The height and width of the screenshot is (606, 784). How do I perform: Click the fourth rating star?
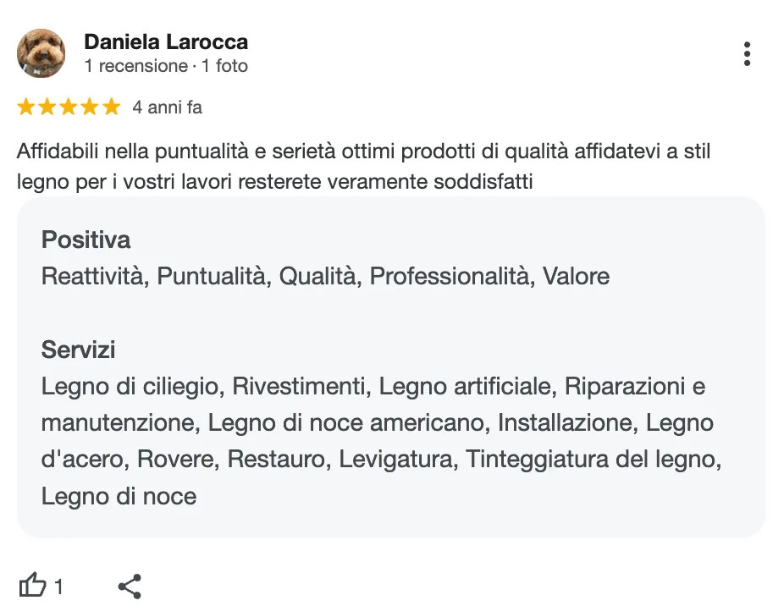point(90,107)
